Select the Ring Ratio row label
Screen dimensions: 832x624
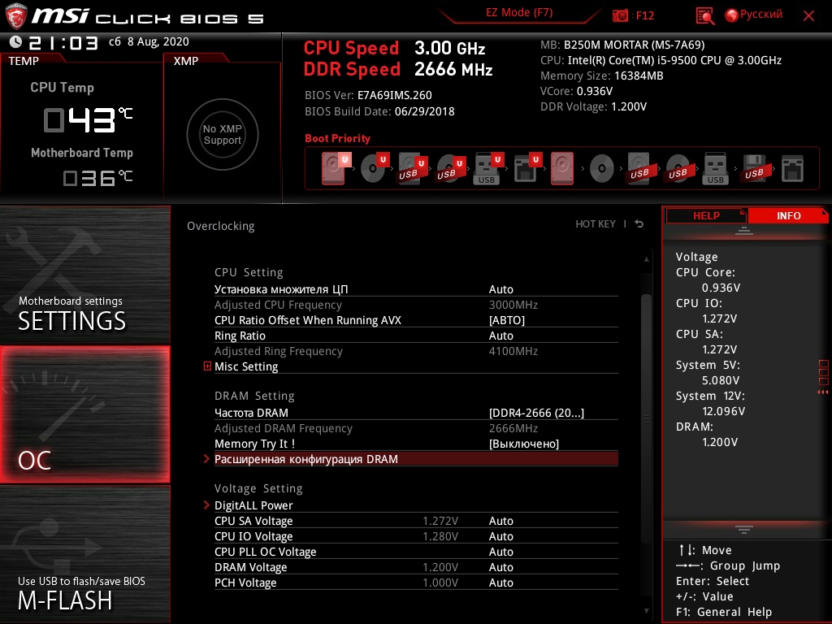tap(240, 336)
